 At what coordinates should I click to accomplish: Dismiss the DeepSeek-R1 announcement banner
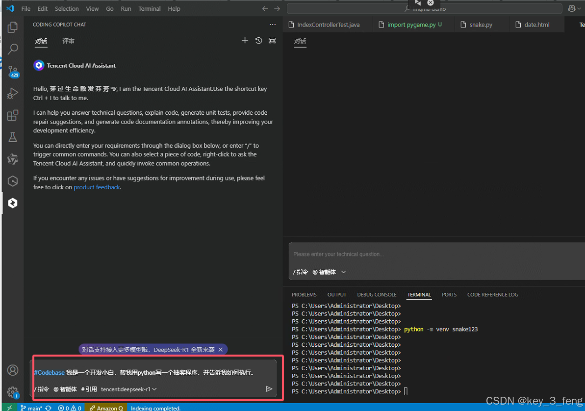tap(221, 349)
